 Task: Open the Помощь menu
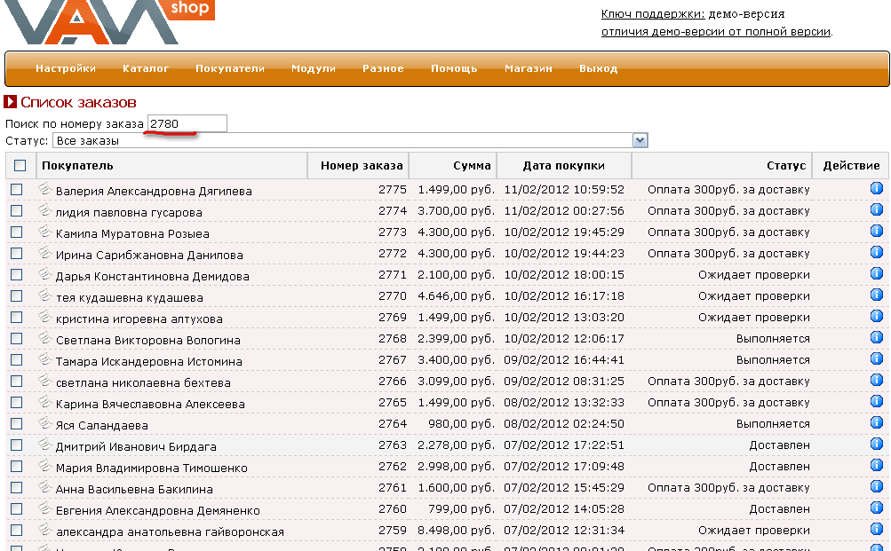click(454, 68)
